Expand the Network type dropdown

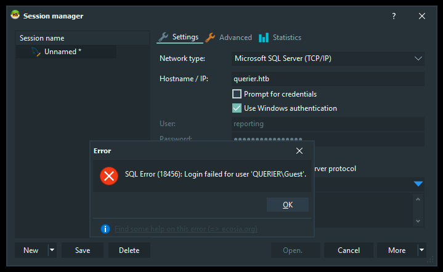(418, 58)
